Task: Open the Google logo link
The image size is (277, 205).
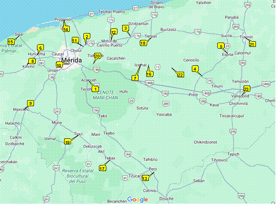Action: tap(138, 199)
